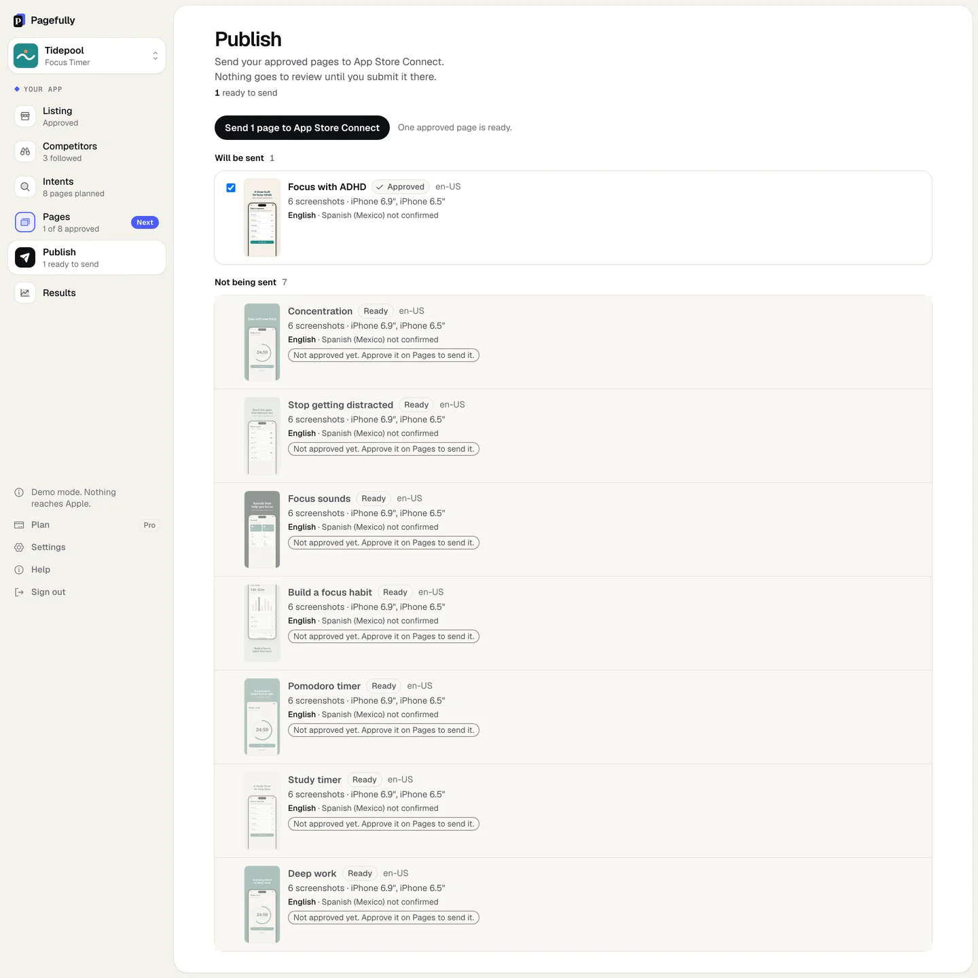Open the Concentration screenshot thumbnail

[x=262, y=342]
